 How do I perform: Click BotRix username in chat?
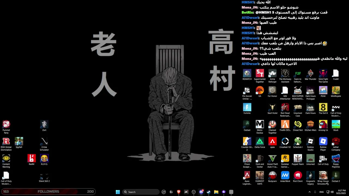click(247, 12)
